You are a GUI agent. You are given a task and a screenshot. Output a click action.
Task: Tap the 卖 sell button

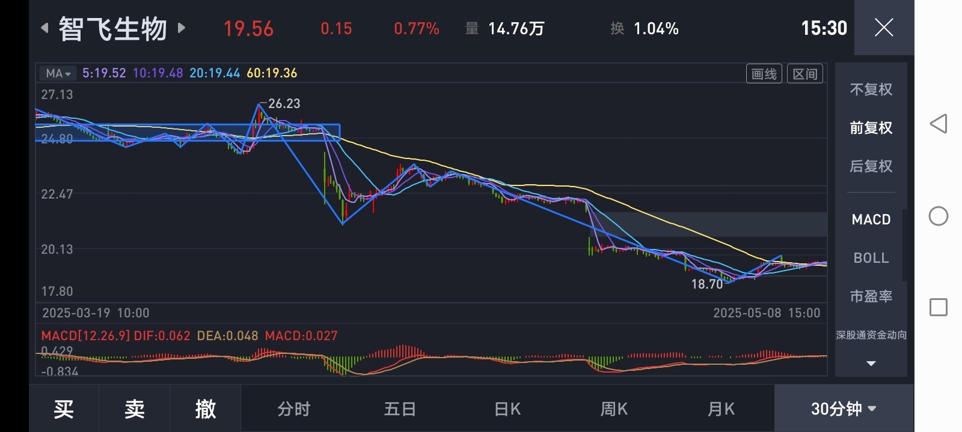135,409
